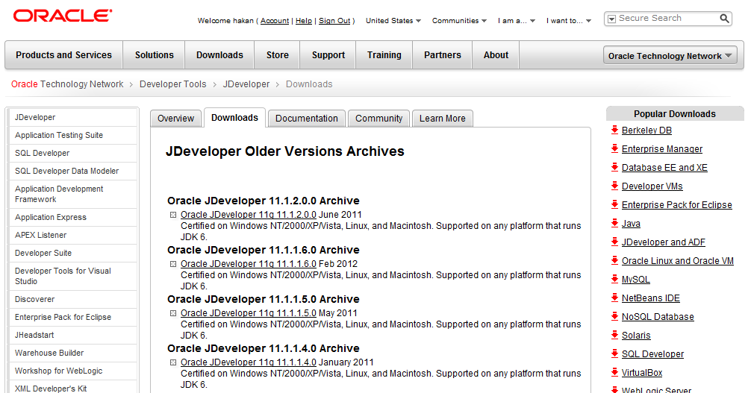
Task: Open Oracle JDeveloper 11g 11.1.1.6.0 link
Action: click(x=248, y=264)
